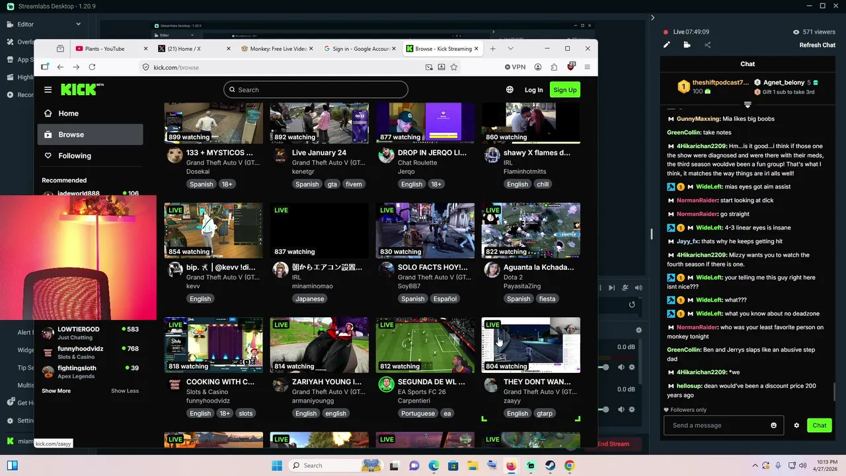846x476 pixels.
Task: Click the VPN button in browser toolbar
Action: coord(515,67)
